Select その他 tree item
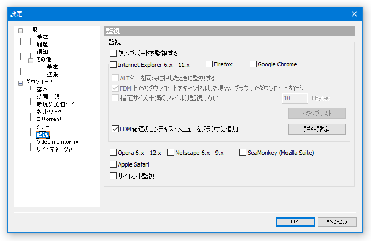 click(44, 59)
